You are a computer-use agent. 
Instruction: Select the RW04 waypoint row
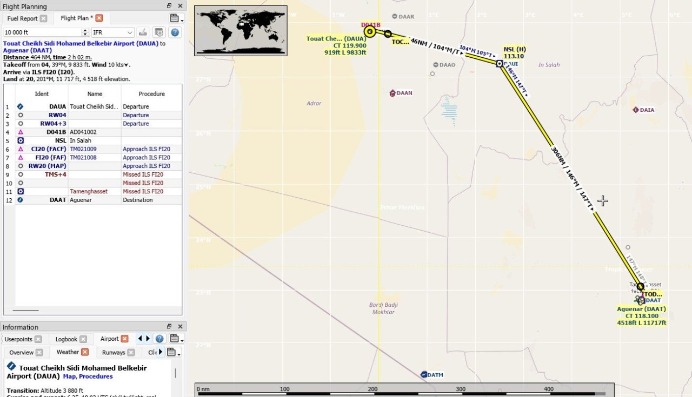[x=93, y=115]
